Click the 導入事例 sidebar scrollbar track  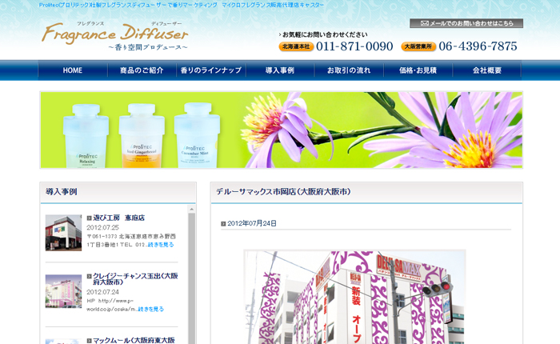click(192, 278)
